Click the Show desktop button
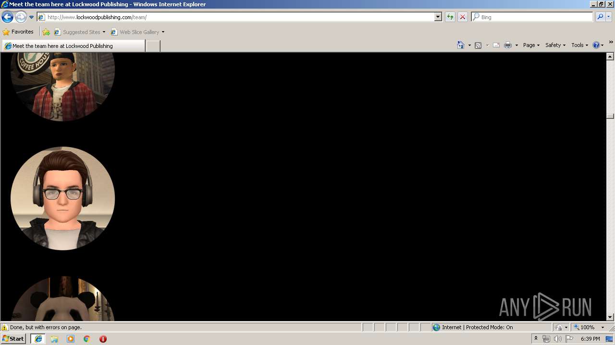 (x=610, y=339)
